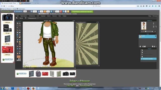Choose the Blur drop tool

(17, 39)
